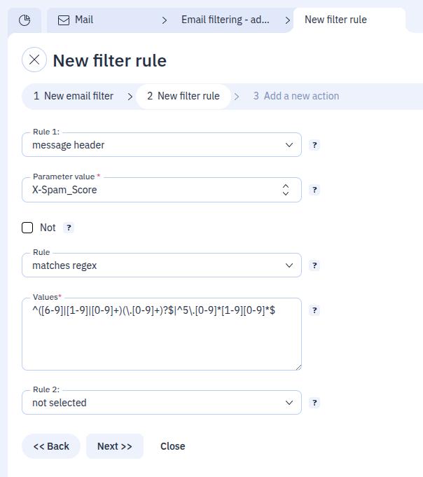The width and height of the screenshot is (423, 477).
Task: Select step 3 Add a new action
Action: [296, 96]
